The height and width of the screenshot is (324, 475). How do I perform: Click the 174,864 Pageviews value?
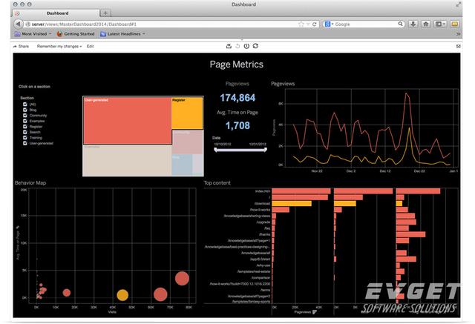(237, 98)
